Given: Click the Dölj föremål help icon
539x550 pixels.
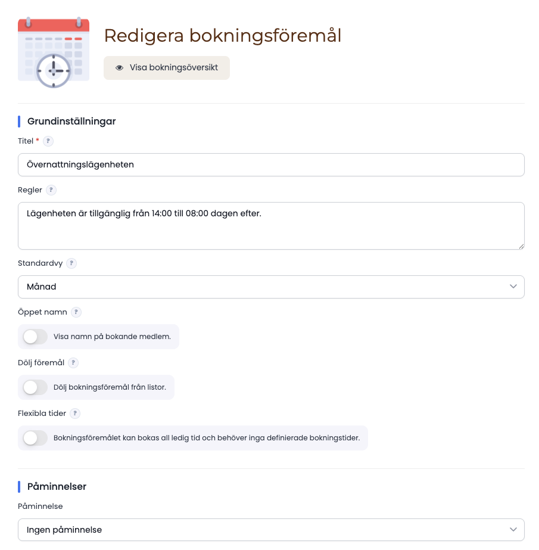Looking at the screenshot, I should click(73, 363).
